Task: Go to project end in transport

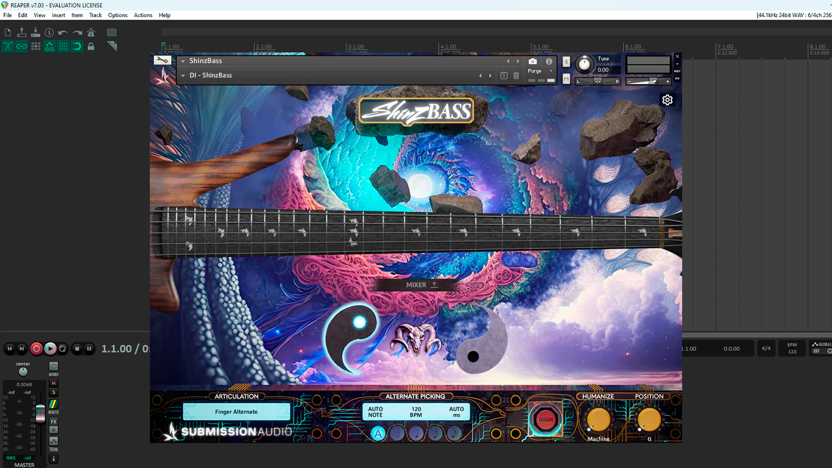Action: click(x=22, y=349)
